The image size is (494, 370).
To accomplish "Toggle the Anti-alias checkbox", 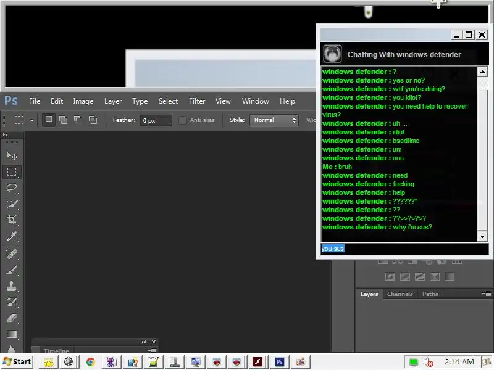I will [182, 120].
